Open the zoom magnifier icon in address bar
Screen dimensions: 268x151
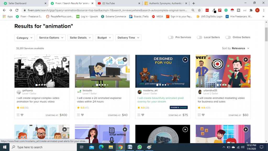click(193, 10)
